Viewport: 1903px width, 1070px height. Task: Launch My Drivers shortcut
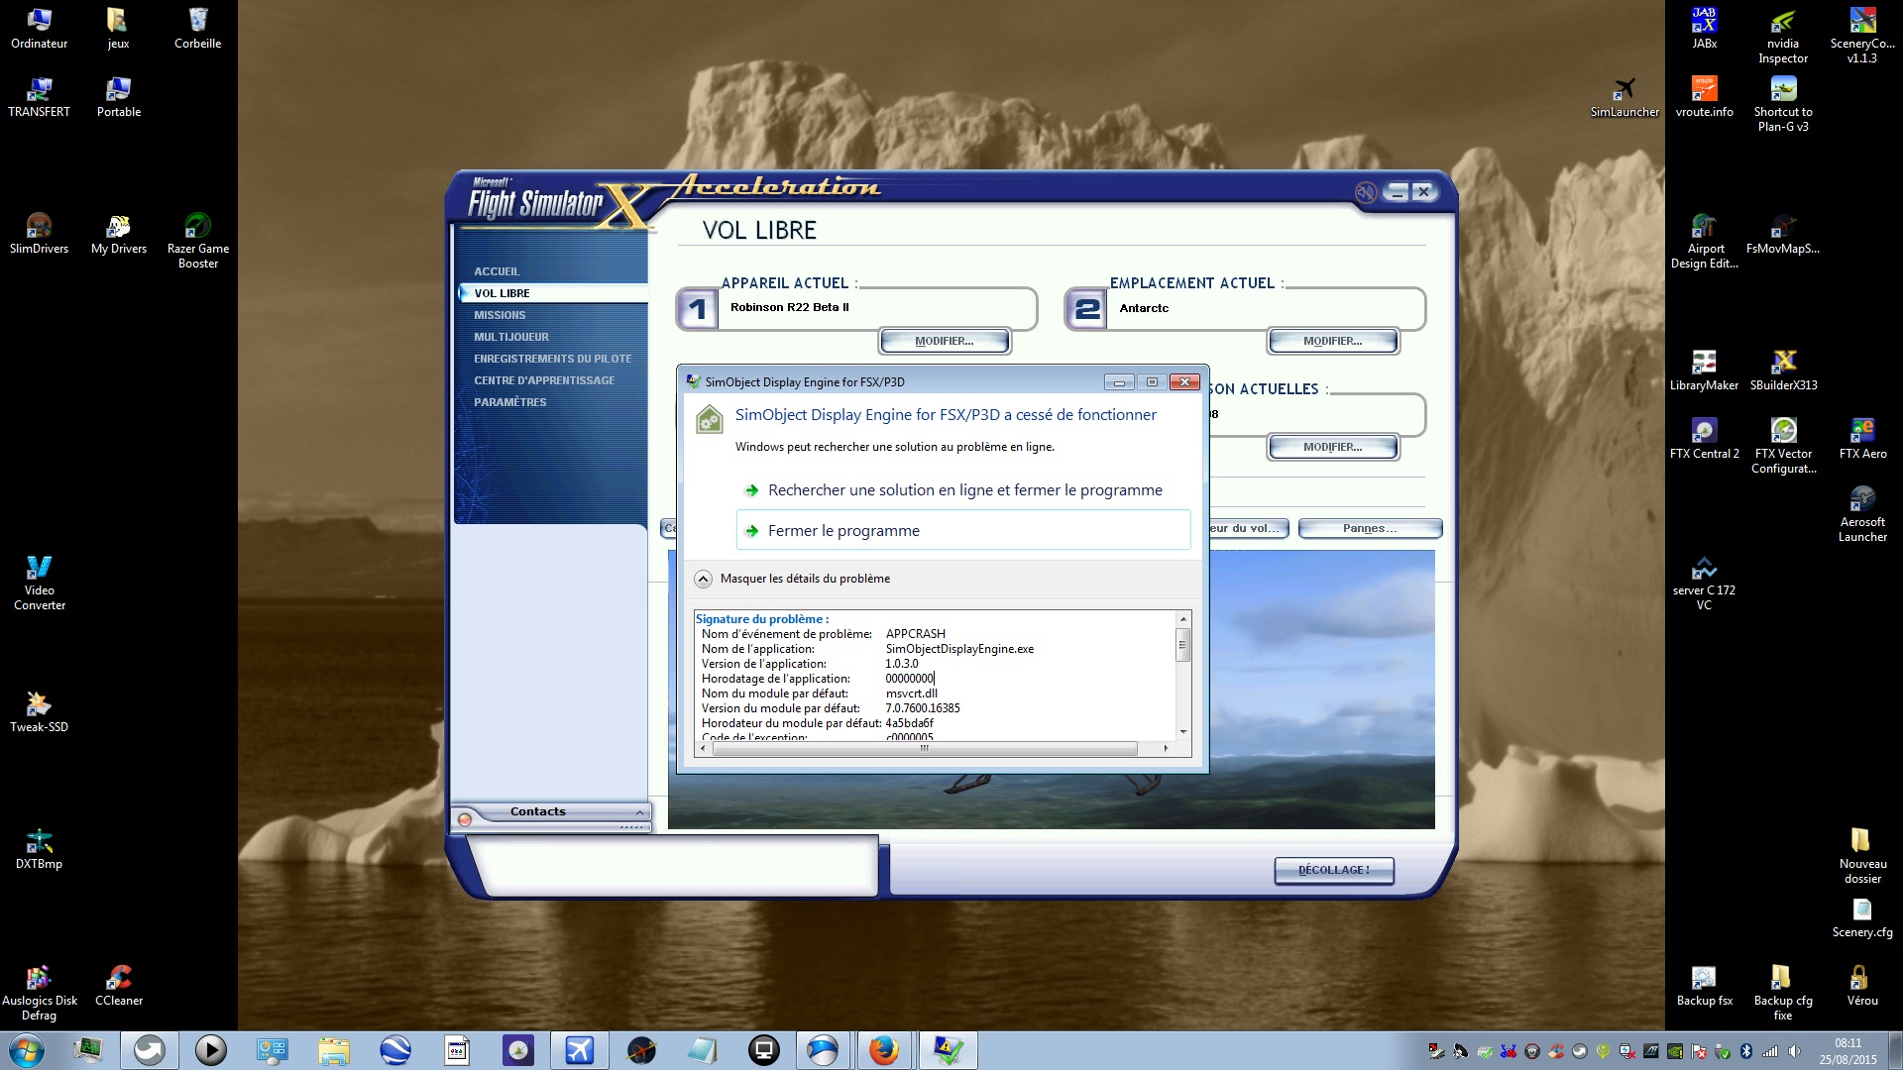[118, 234]
